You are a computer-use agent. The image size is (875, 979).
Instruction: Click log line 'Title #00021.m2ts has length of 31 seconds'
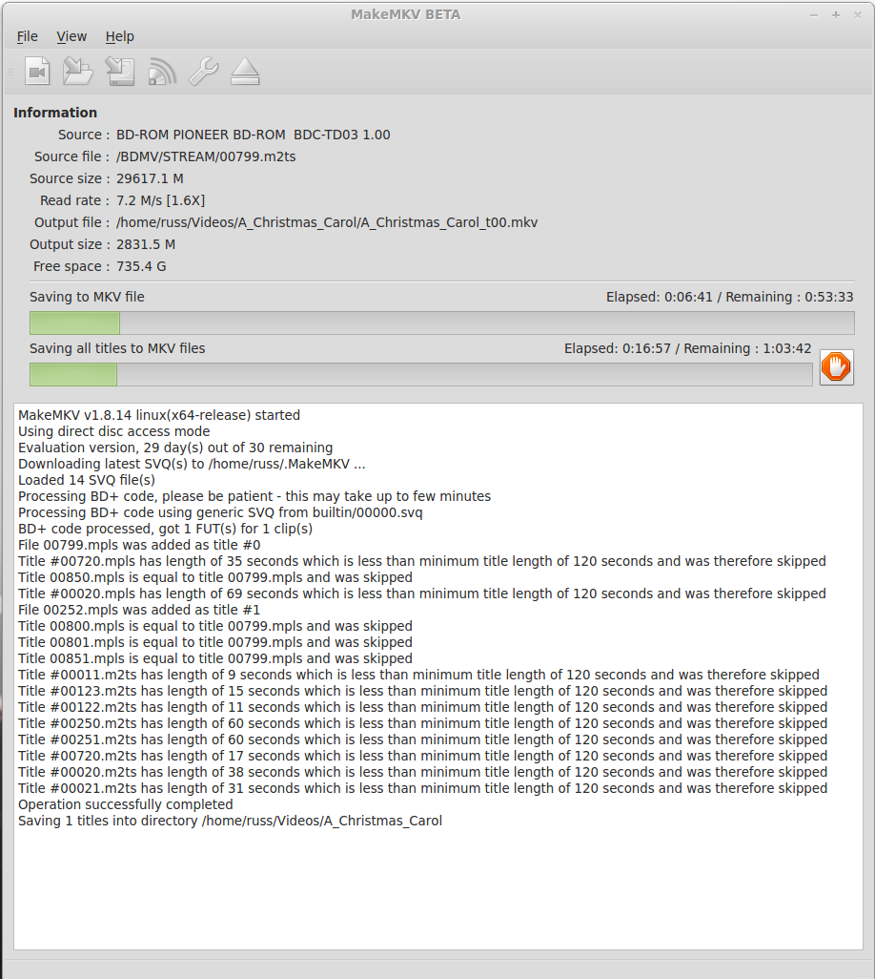423,788
